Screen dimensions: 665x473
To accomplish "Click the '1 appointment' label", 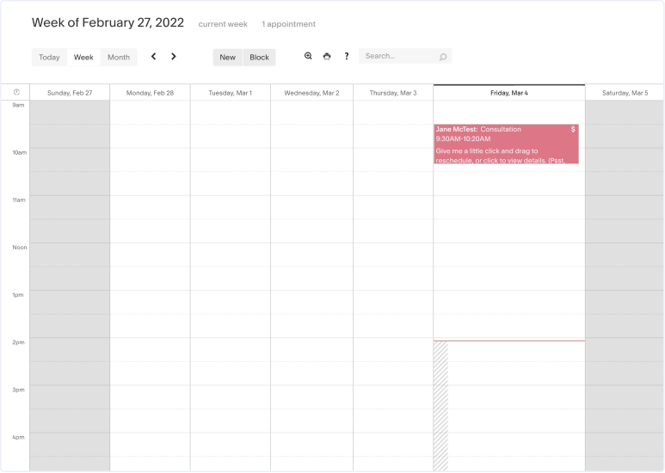I will [x=289, y=24].
